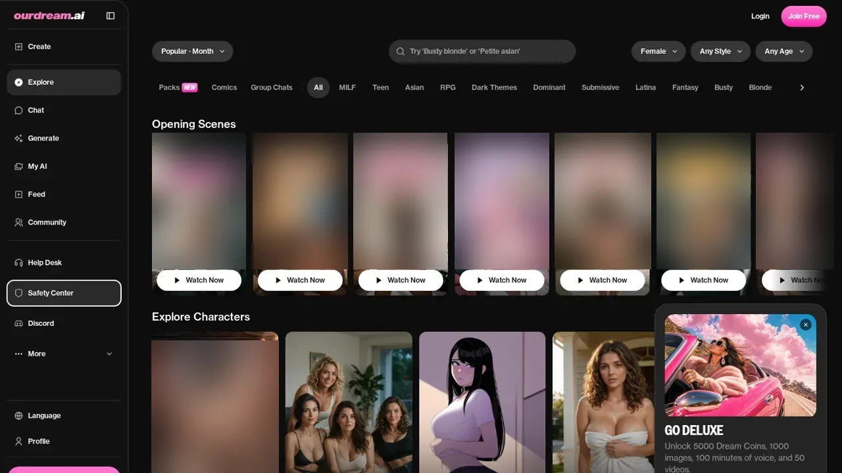Open the Help Desk
The height and width of the screenshot is (473, 842).
[64, 263]
